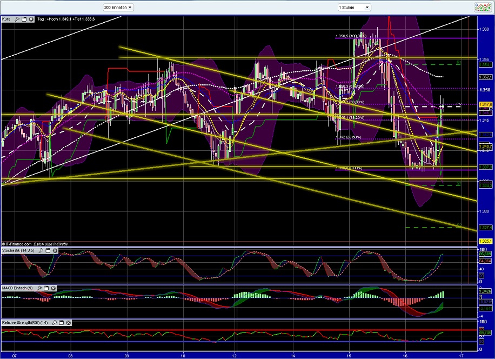Close the MACD Einfach panel
The image size is (495, 359).
(x=53, y=288)
